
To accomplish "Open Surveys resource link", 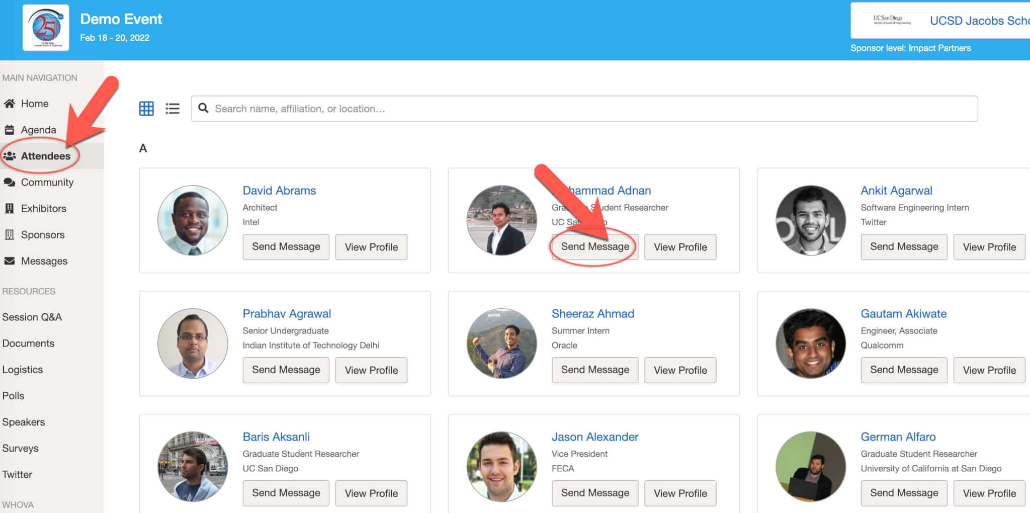I will click(x=20, y=448).
